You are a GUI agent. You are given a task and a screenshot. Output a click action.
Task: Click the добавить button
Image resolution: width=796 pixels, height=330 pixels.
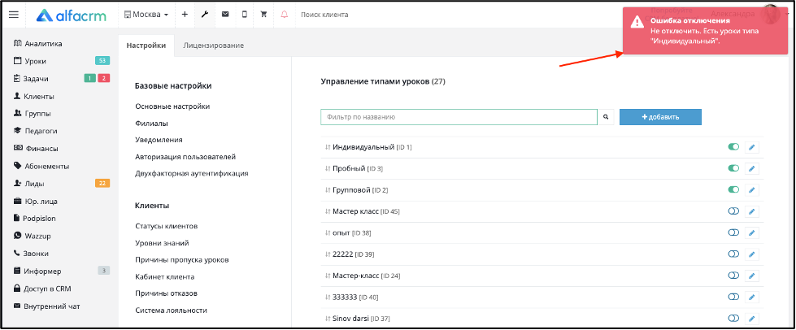coord(660,117)
